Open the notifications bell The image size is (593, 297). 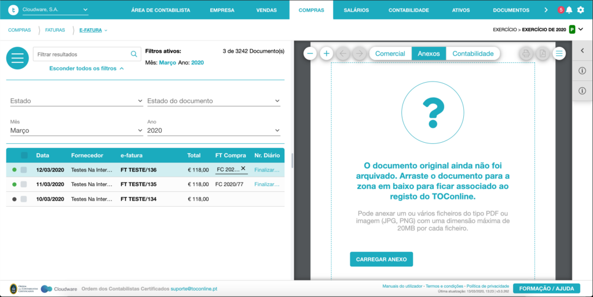click(x=569, y=10)
